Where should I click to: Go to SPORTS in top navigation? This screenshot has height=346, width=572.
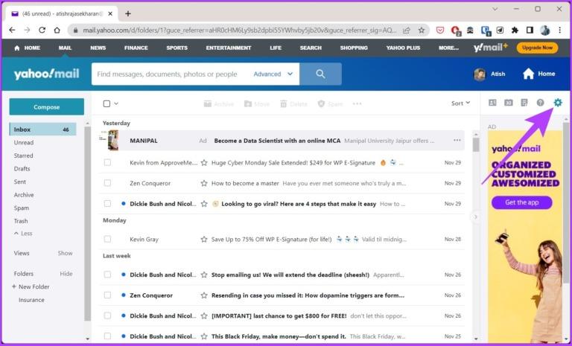pyautogui.click(x=177, y=48)
